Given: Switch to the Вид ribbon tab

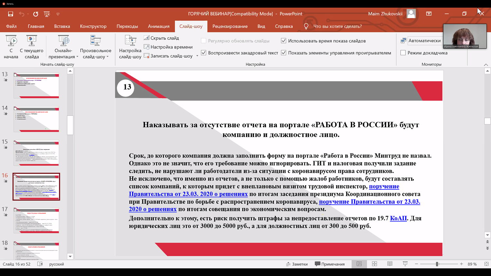Looking at the screenshot, I should coord(261,26).
